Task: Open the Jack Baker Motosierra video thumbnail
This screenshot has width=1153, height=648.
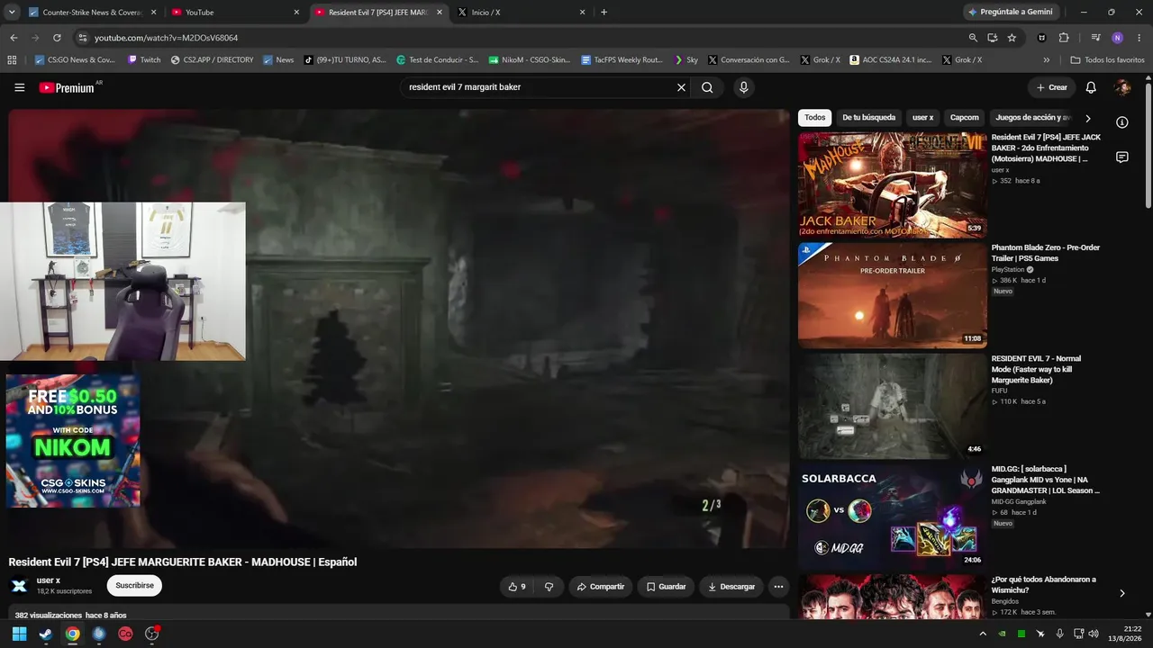Action: 893,185
